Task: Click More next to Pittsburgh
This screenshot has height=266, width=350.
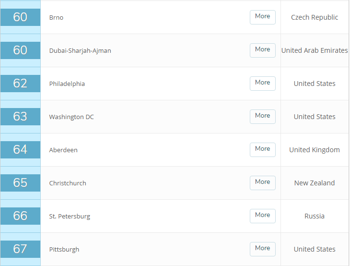Action: [262, 249]
